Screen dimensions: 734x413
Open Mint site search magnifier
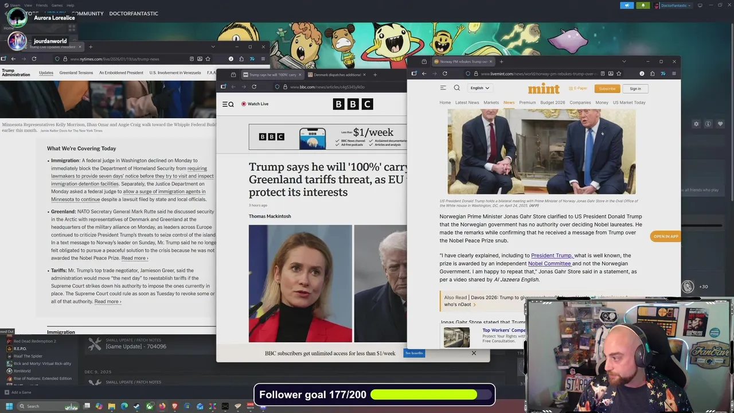point(457,88)
